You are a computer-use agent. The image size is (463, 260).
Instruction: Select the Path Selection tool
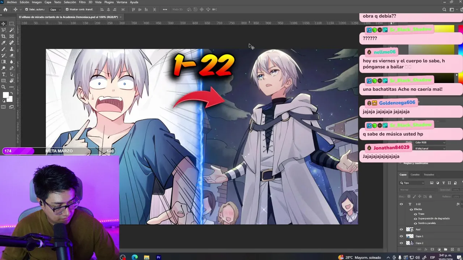[12, 74]
